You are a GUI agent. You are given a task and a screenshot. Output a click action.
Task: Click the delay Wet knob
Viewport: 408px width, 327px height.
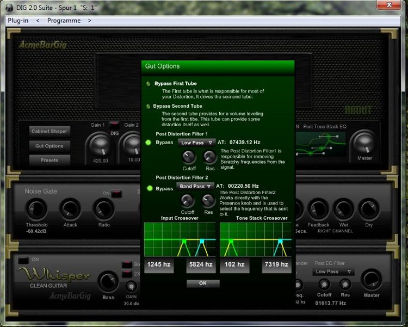point(343,209)
